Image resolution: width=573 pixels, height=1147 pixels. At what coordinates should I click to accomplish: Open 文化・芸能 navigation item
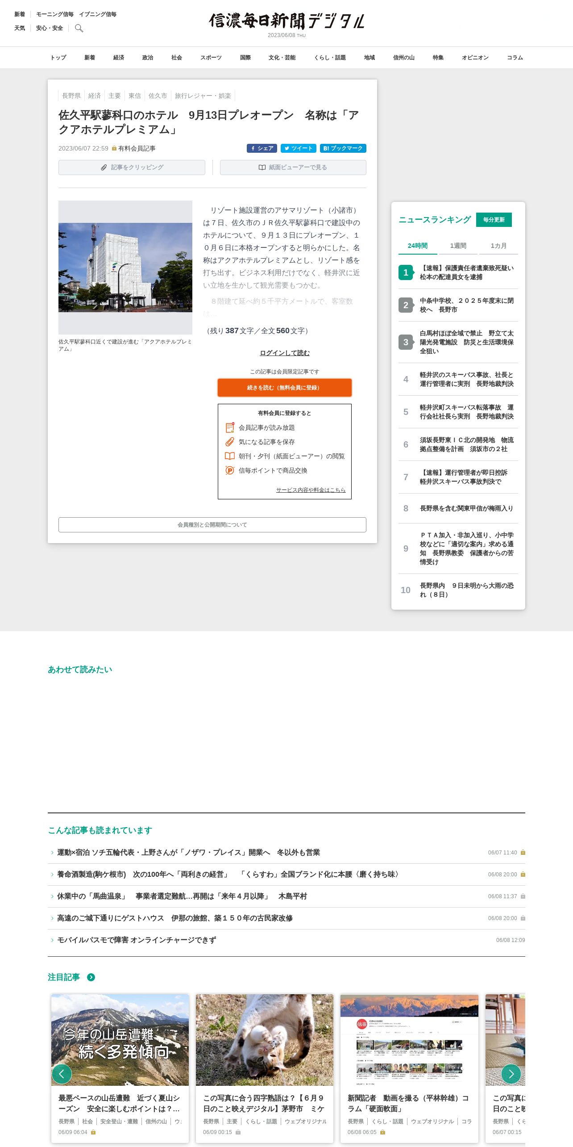(x=282, y=58)
